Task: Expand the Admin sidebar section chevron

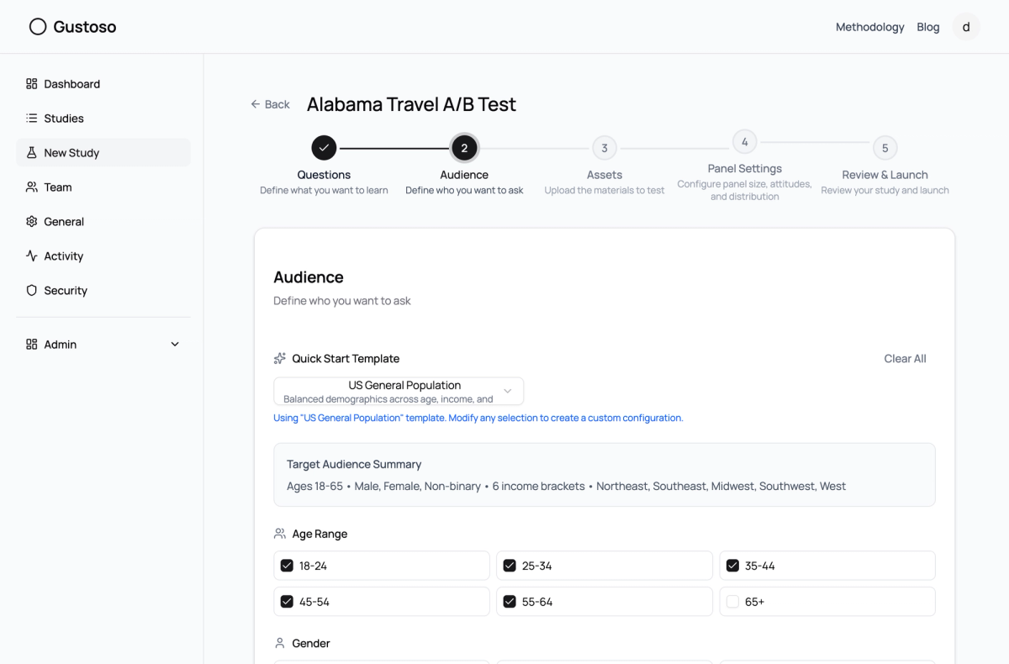Action: coord(175,345)
